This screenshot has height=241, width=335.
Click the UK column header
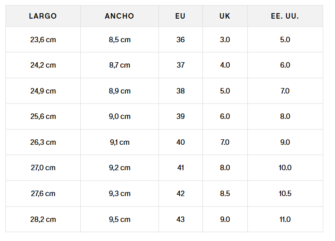tap(225, 16)
